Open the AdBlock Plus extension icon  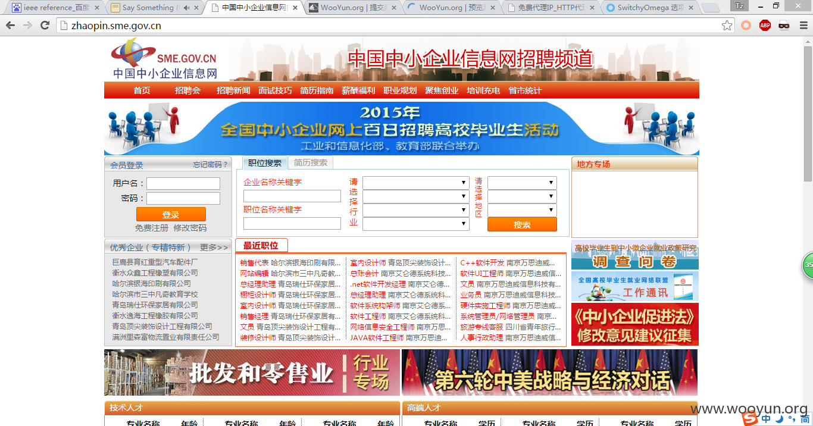(765, 26)
